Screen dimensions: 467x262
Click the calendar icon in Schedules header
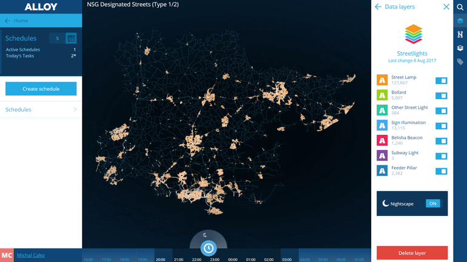click(71, 38)
